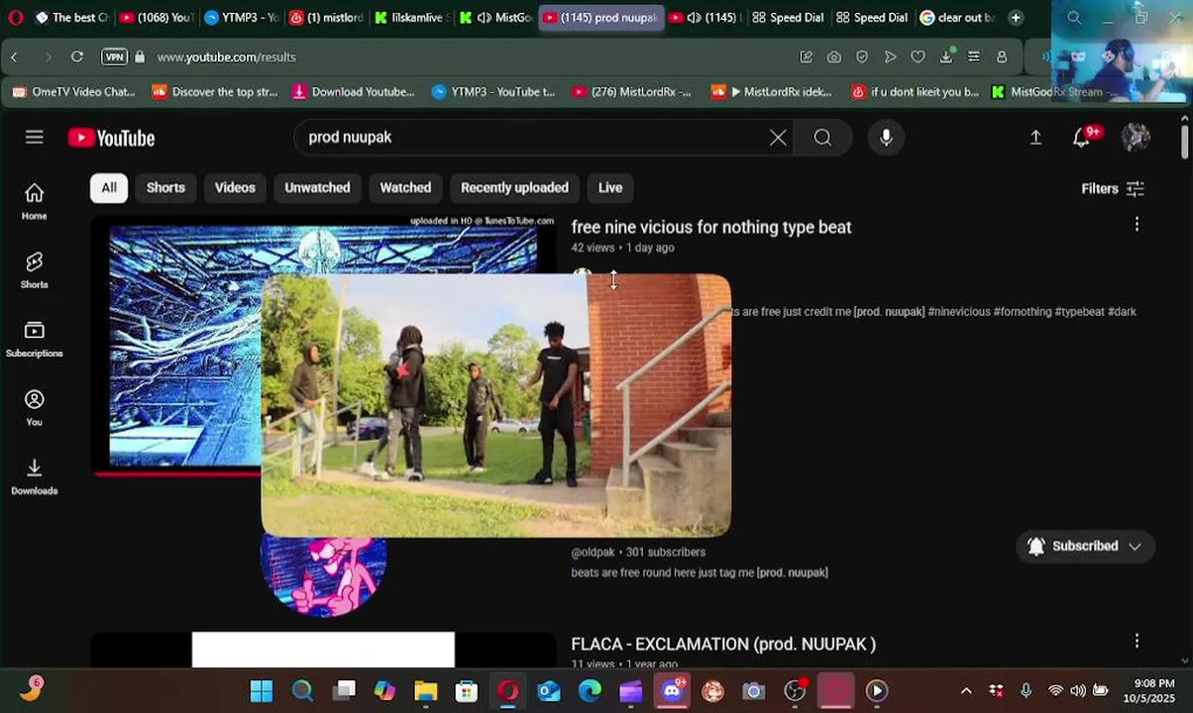Open the YouTube guide hamburger menu

coord(35,137)
